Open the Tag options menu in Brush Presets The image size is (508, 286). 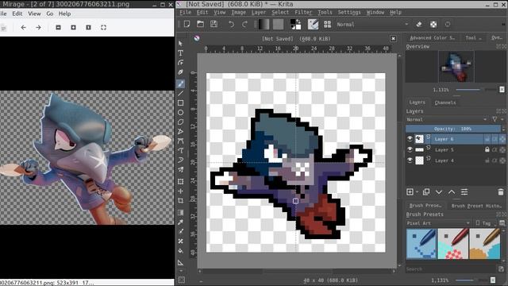click(484, 223)
